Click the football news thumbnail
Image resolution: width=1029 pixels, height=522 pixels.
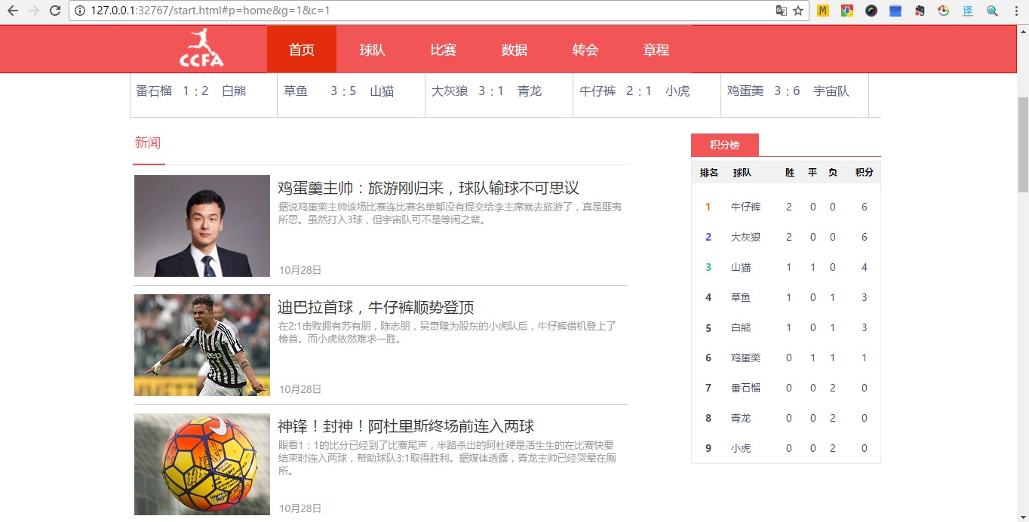pyautogui.click(x=202, y=464)
